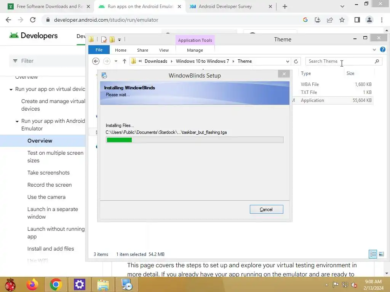Click the WindowBlinds installation progress bar

pyautogui.click(x=195, y=140)
